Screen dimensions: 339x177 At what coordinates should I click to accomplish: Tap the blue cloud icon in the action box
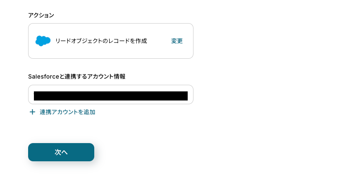[x=43, y=41]
